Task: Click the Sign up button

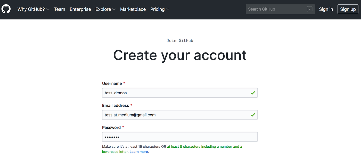Action: tap(348, 9)
